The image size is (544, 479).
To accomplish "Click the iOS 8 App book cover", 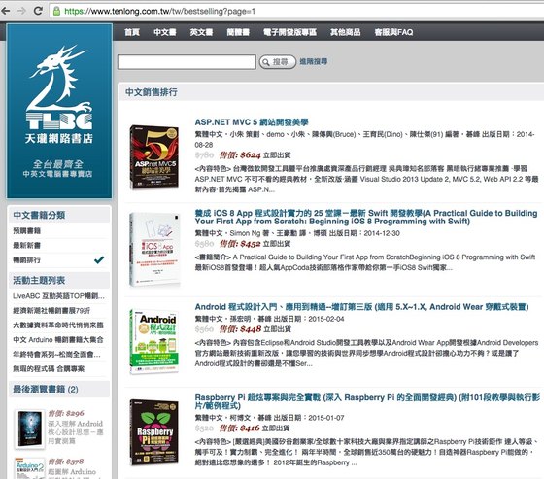I will 154,250.
